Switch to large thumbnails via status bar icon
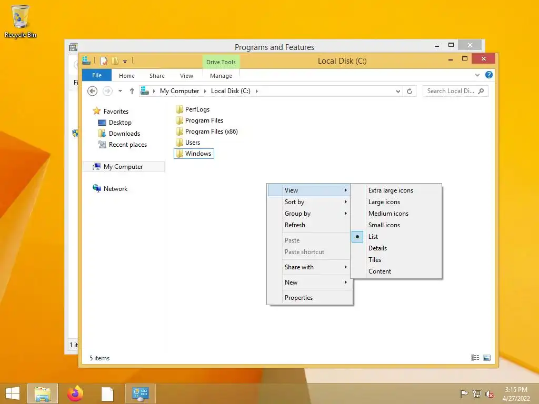 pos(487,358)
